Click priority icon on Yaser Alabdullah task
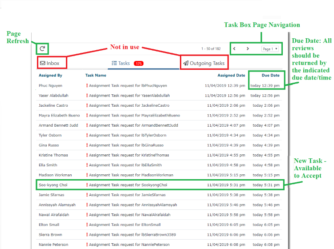This screenshot has height=249, width=334. 87,95
